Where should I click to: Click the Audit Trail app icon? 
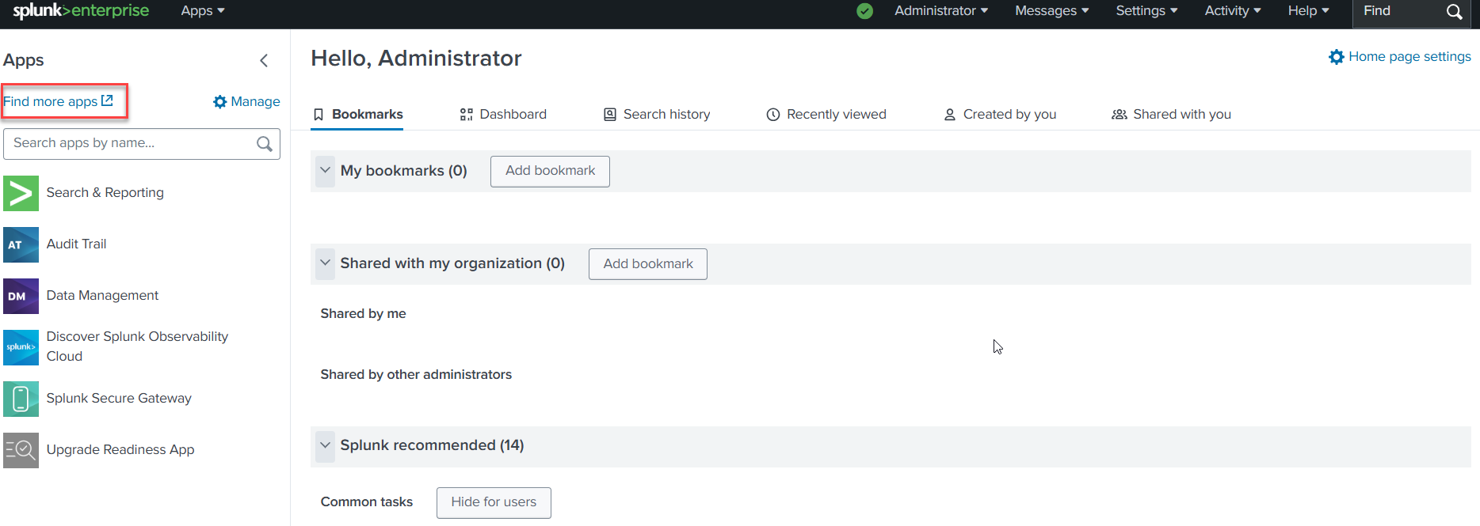(x=21, y=244)
